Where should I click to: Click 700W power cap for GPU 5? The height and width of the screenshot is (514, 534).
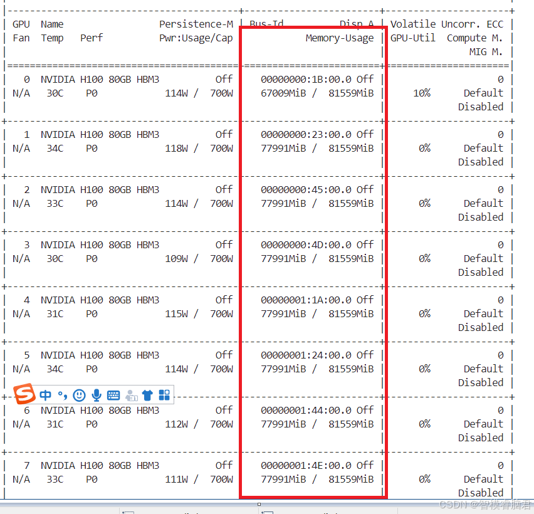222,369
